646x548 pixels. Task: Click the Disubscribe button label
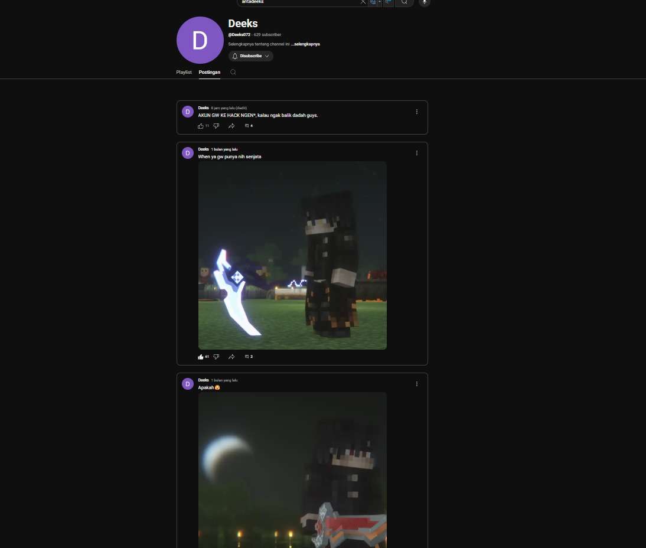click(x=250, y=56)
